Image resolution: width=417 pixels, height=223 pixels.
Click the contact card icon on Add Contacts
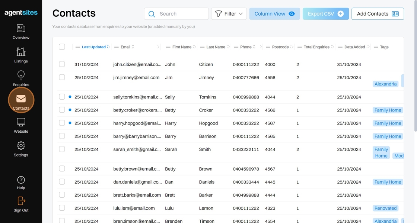395,14
